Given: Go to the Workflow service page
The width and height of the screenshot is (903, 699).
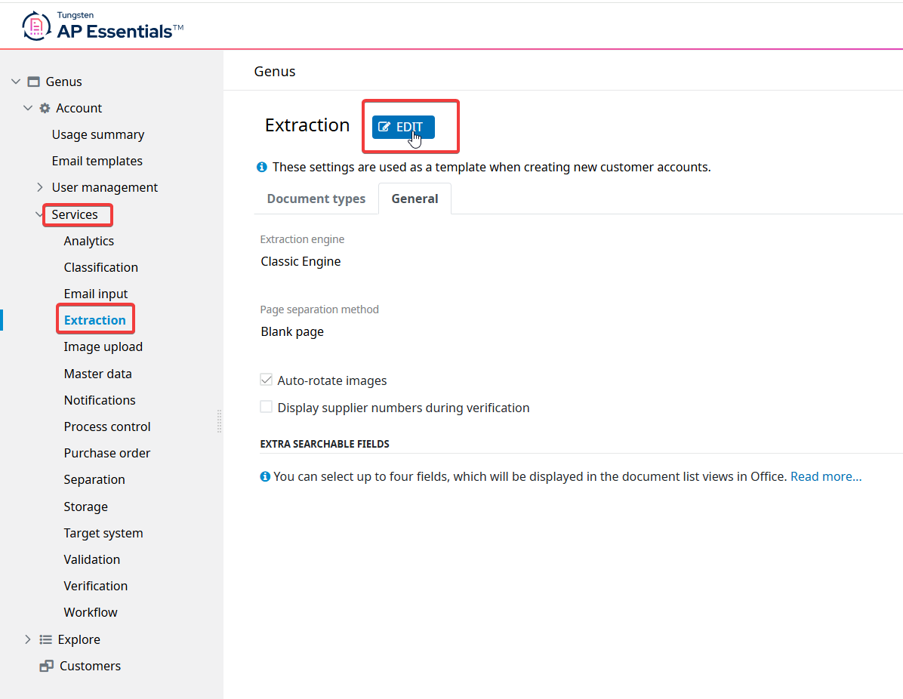Looking at the screenshot, I should pos(91,612).
